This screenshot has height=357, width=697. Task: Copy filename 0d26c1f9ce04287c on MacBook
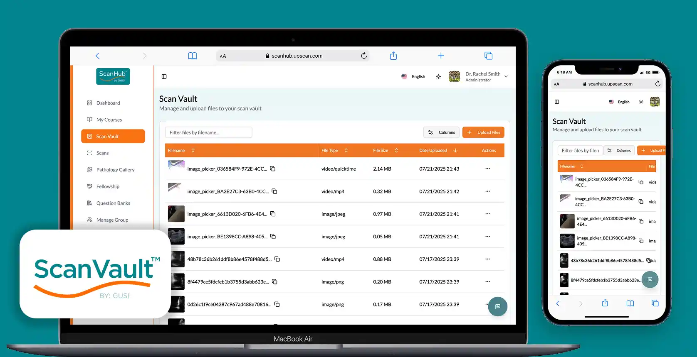pyautogui.click(x=277, y=304)
